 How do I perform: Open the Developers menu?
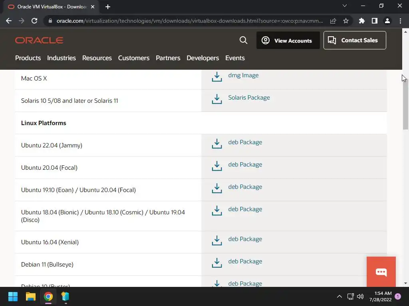203,58
